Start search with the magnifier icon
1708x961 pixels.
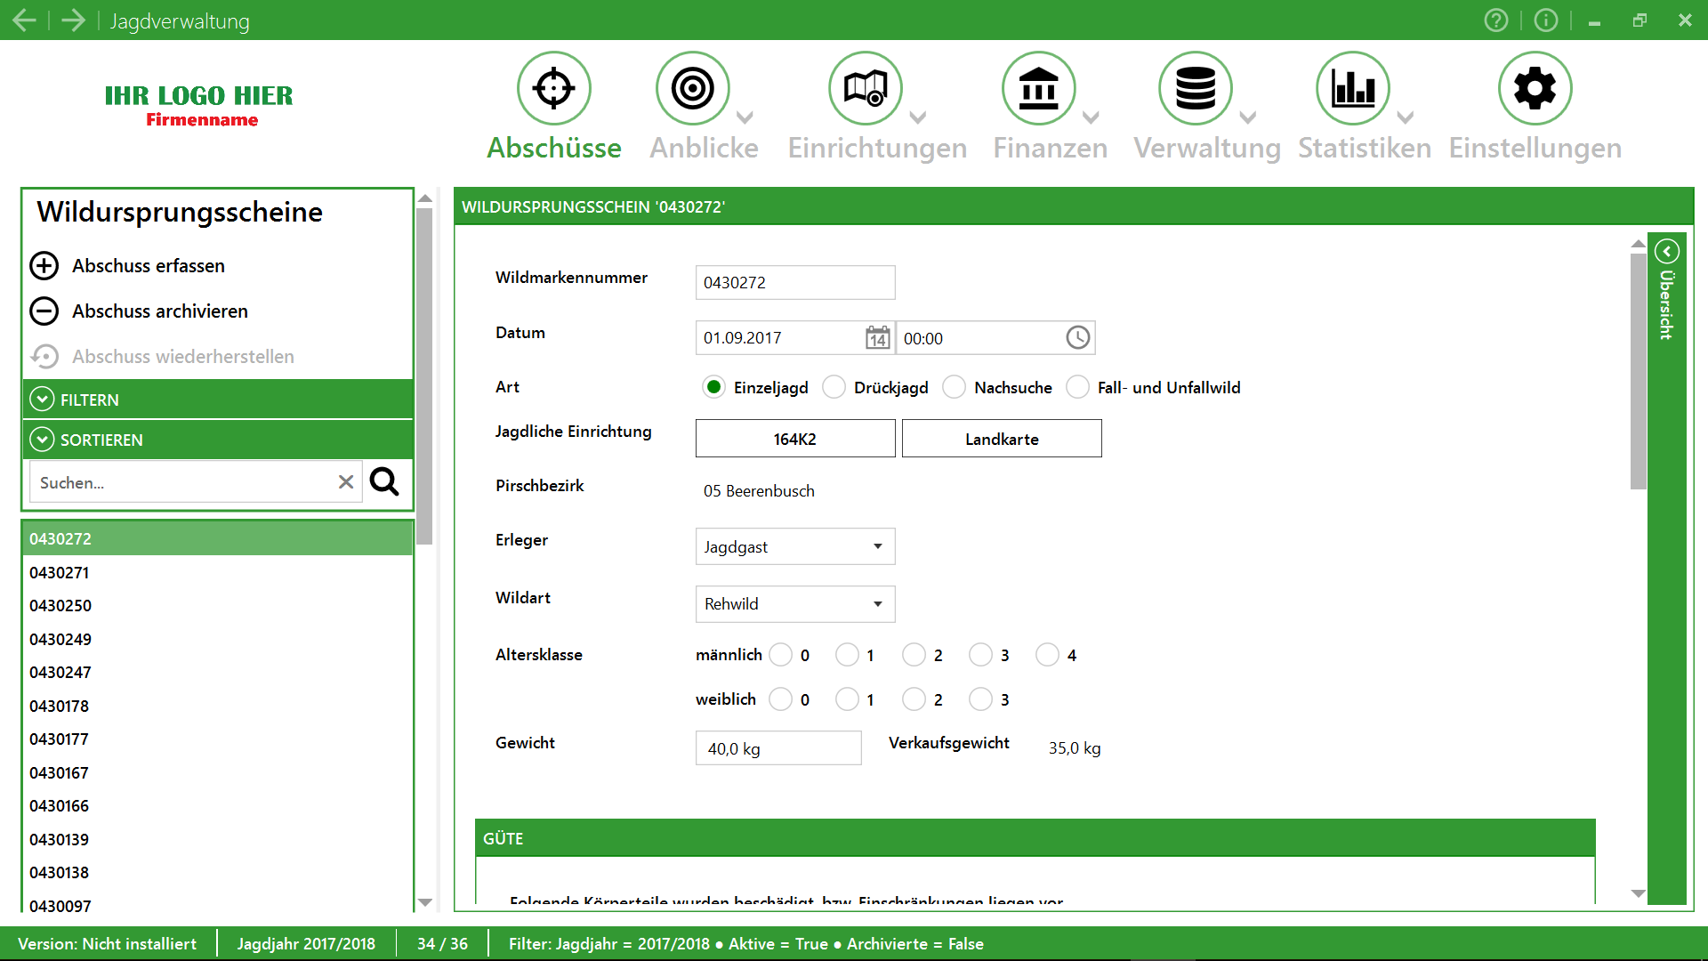point(384,481)
